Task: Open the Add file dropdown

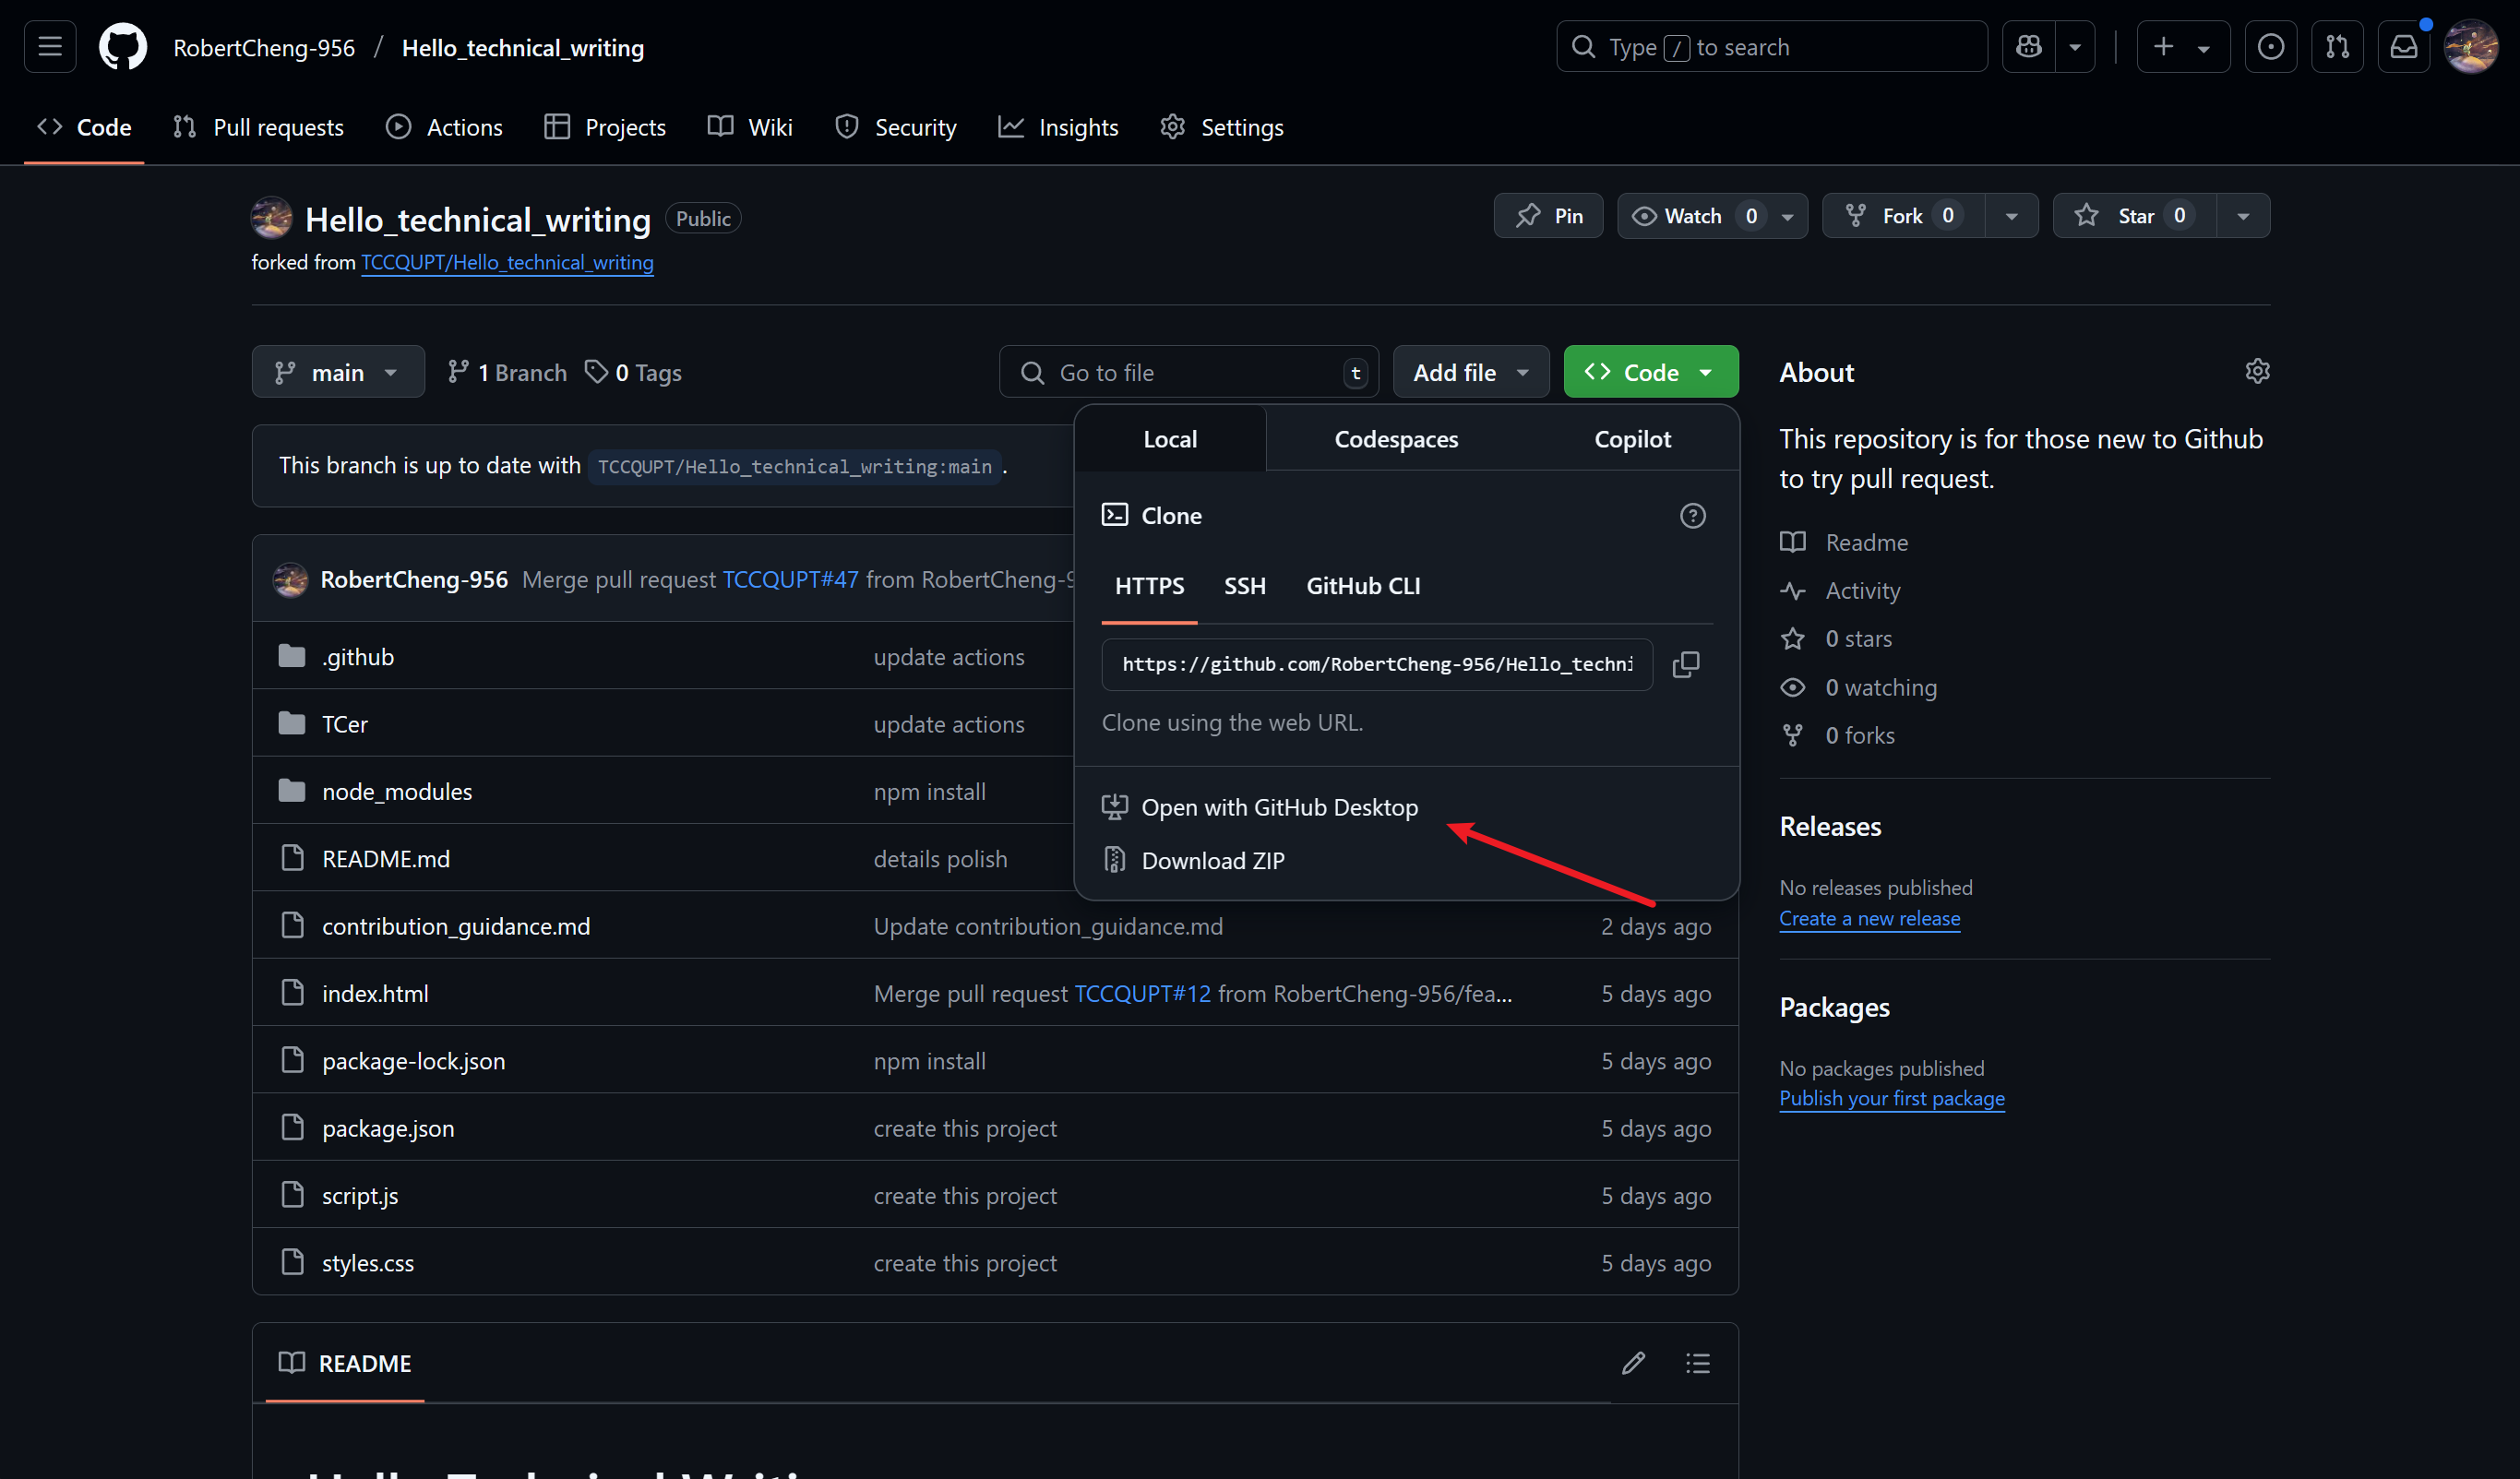Action: pyautogui.click(x=1470, y=373)
